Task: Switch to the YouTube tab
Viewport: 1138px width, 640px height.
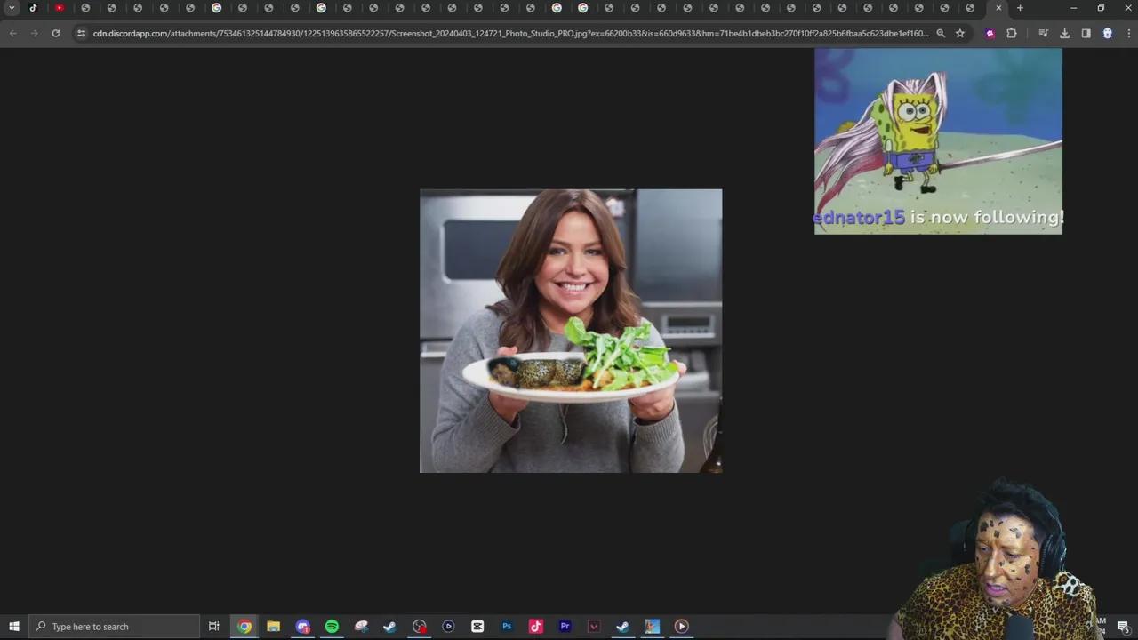Action: (60, 8)
